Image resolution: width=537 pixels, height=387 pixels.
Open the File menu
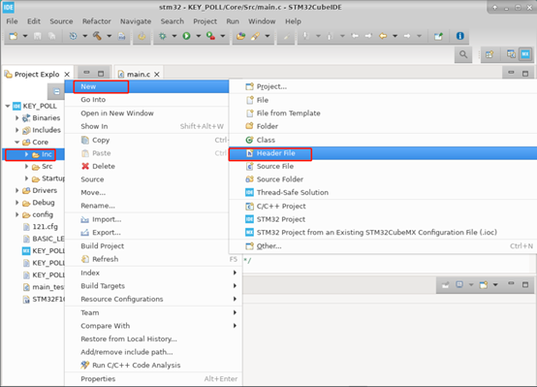pyautogui.click(x=12, y=21)
